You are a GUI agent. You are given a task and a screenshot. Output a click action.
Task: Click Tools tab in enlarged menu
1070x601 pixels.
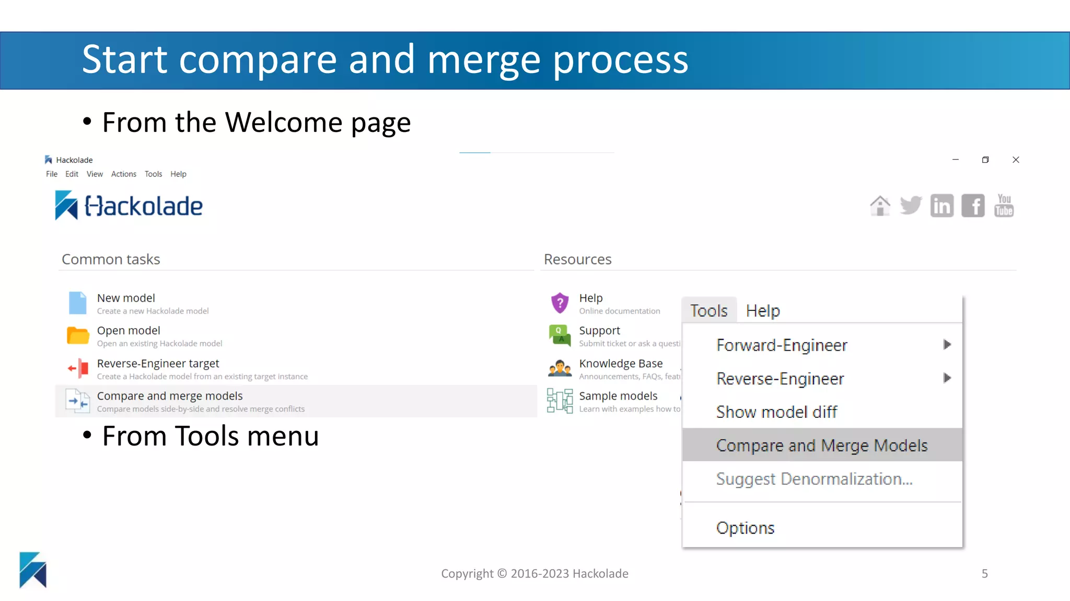[709, 310]
